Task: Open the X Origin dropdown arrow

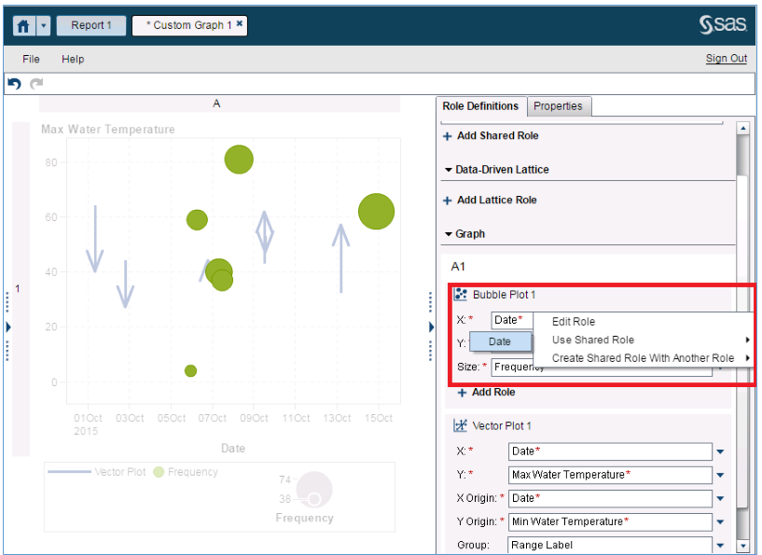Action: [x=720, y=498]
